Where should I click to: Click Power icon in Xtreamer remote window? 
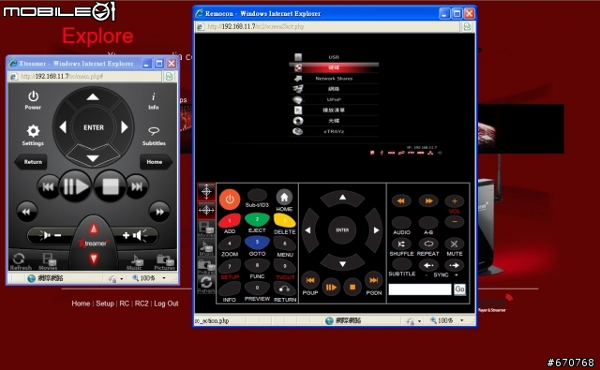(x=34, y=96)
